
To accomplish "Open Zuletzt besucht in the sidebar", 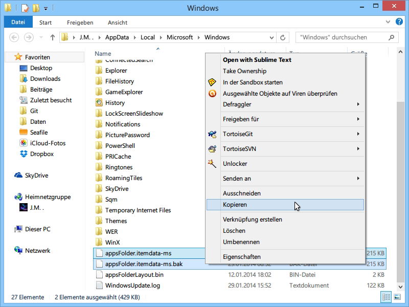I will (x=51, y=100).
